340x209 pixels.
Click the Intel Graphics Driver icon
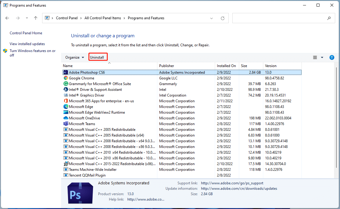coord(66,95)
